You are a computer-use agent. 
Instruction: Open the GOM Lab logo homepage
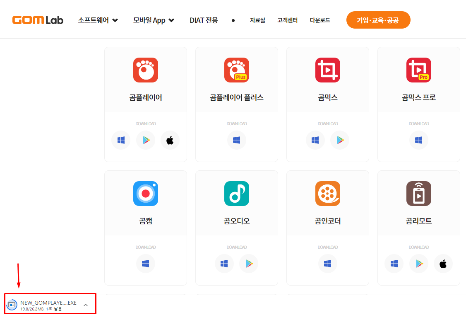(x=38, y=20)
